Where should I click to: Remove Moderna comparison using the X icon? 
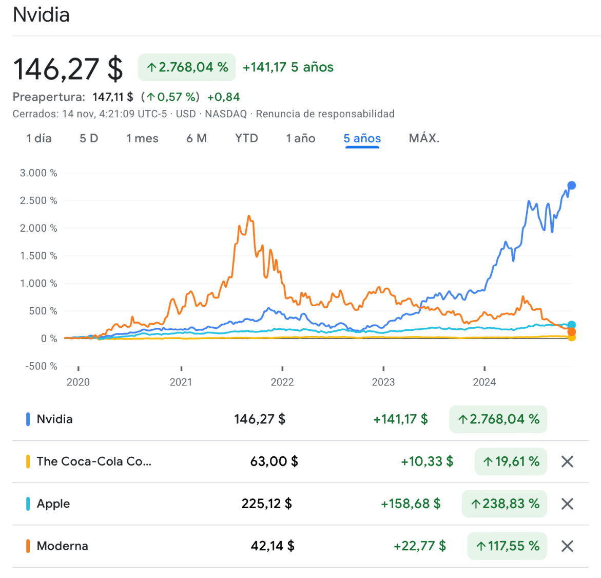coord(567,546)
